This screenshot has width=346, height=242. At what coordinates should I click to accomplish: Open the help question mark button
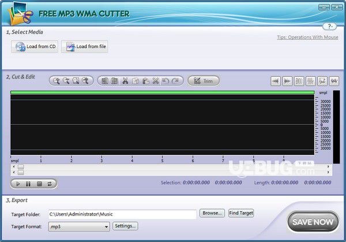329,27
